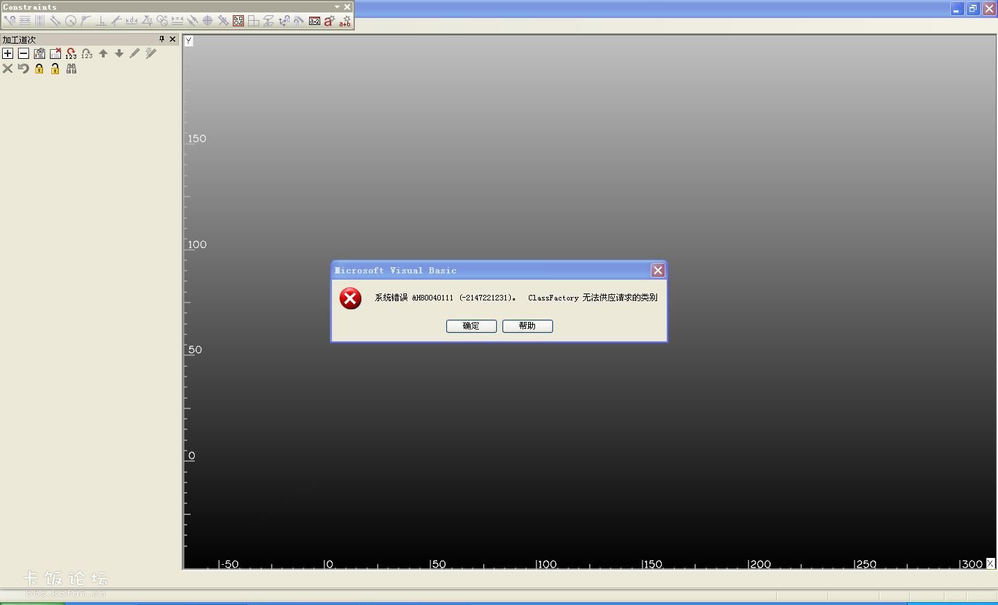Image resolution: width=998 pixels, height=605 pixels.
Task: Select the circle radius constraint icon
Action: 71,21
